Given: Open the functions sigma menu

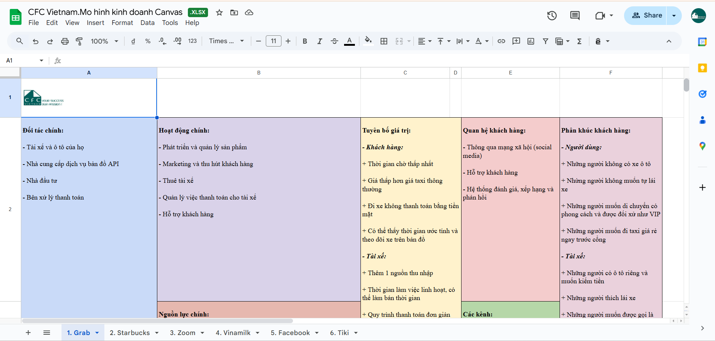Looking at the screenshot, I should 579,41.
